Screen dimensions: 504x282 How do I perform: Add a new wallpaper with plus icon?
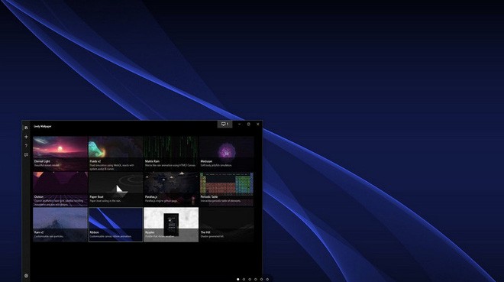26,137
